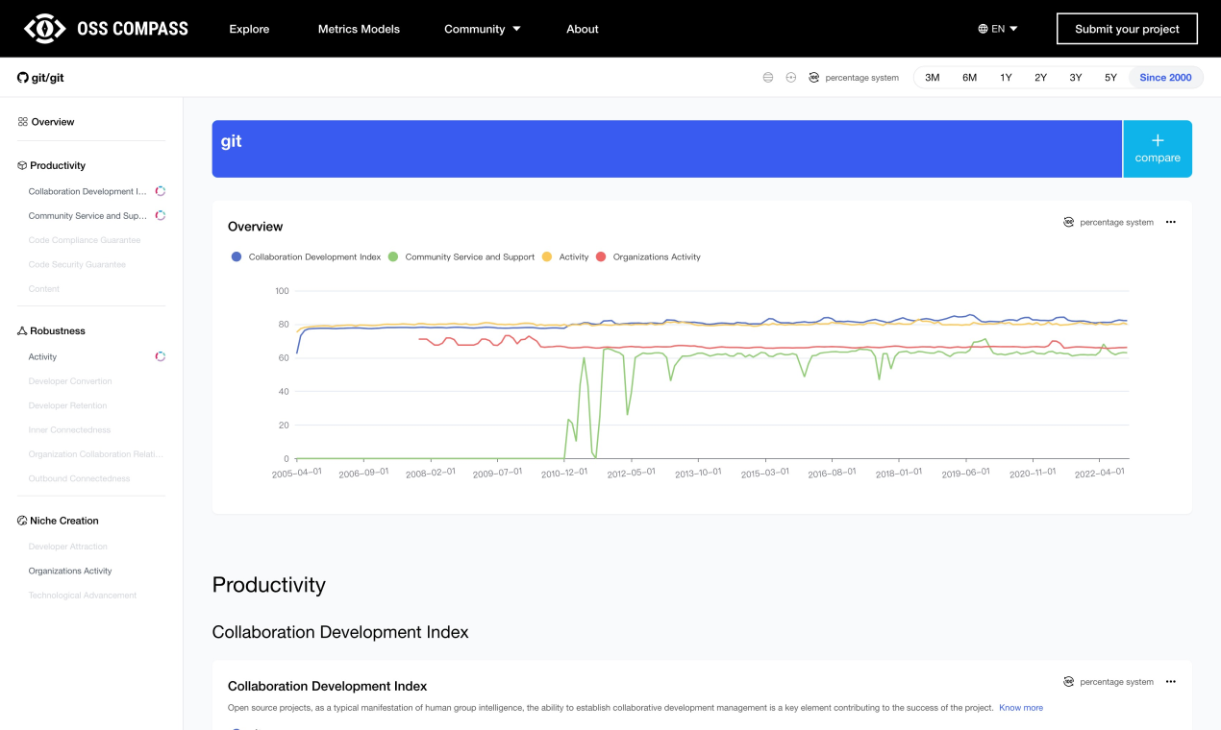Click the percentage gauge icon in top toolbar

coord(813,78)
